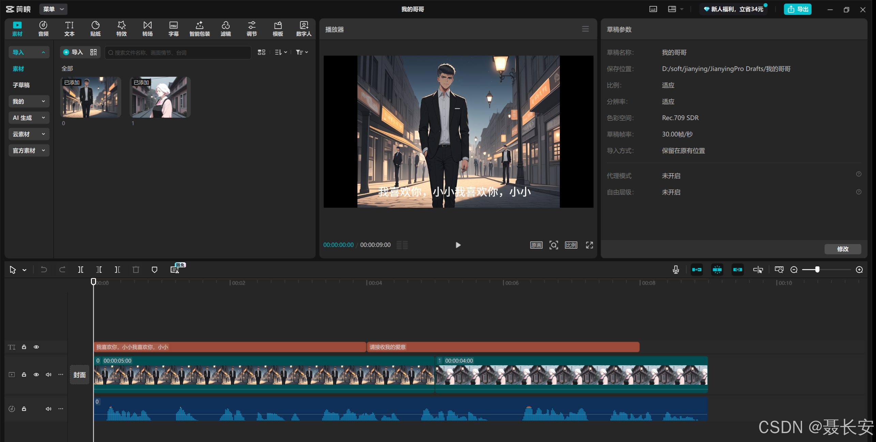Switch to the 音频 tab
This screenshot has height=442, width=876.
pyautogui.click(x=43, y=29)
